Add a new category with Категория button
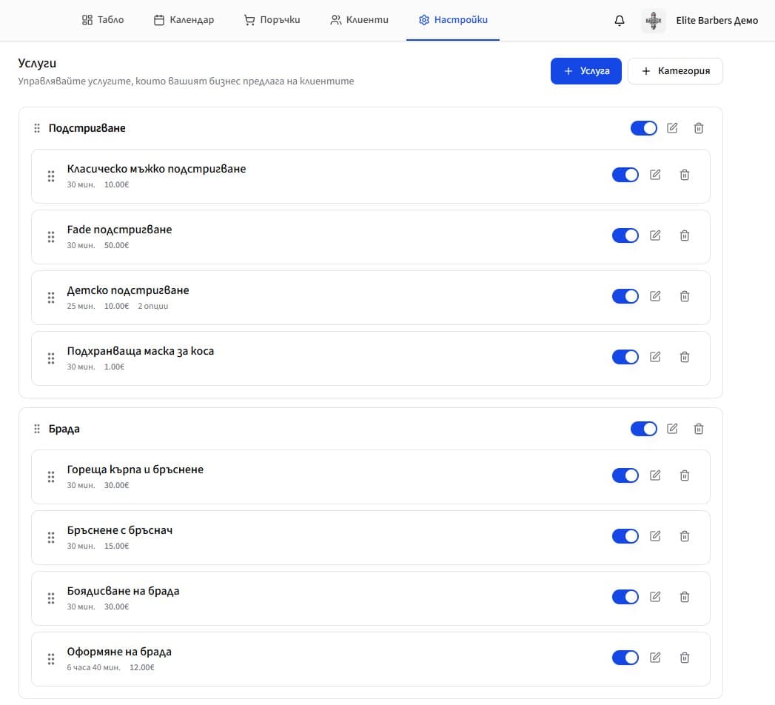This screenshot has height=705, width=775. (x=674, y=70)
